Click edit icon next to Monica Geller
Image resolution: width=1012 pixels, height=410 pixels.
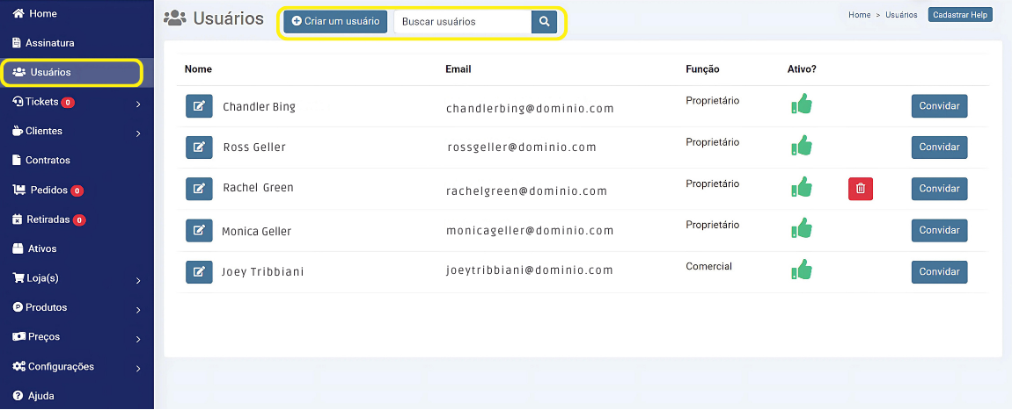coord(199,230)
